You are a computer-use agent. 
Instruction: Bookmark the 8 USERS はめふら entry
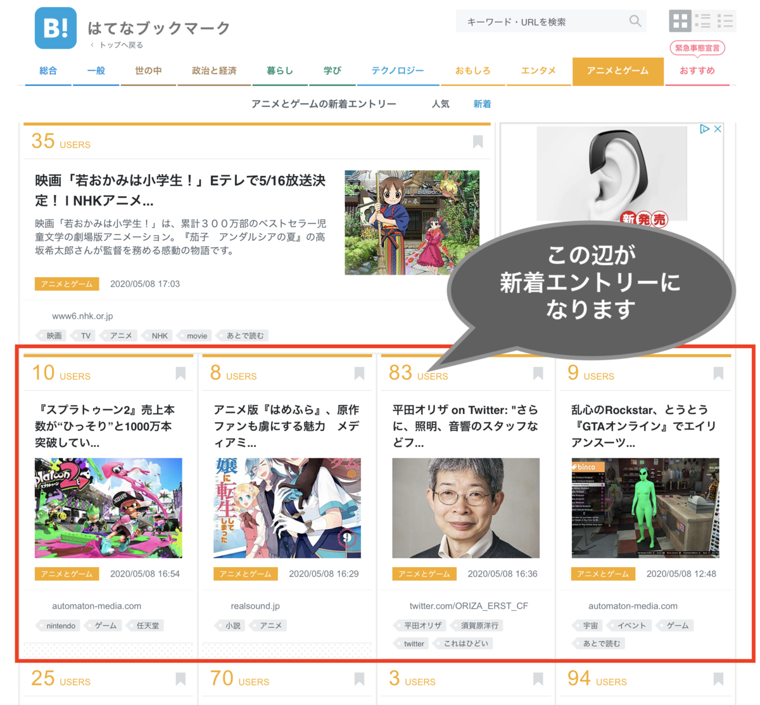[x=359, y=373]
